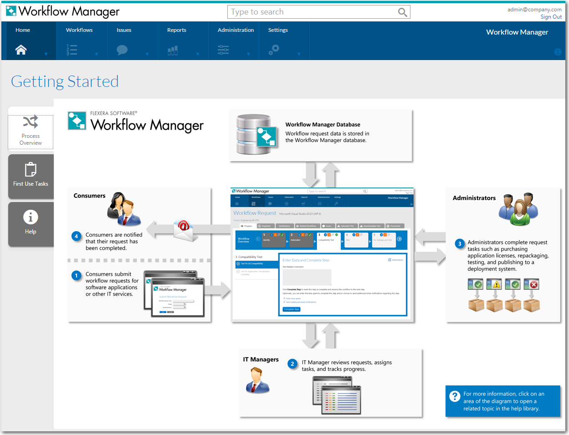This screenshot has height=435, width=569.
Task: Click the Home house icon
Action: (x=21, y=50)
